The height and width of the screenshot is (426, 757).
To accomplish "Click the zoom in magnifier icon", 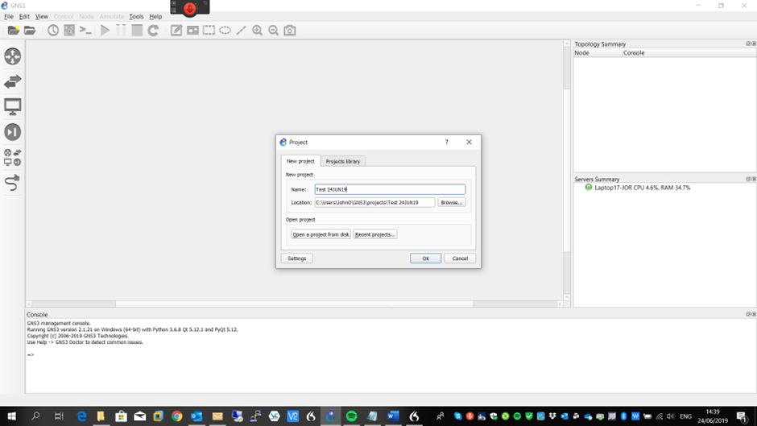I will tap(258, 31).
